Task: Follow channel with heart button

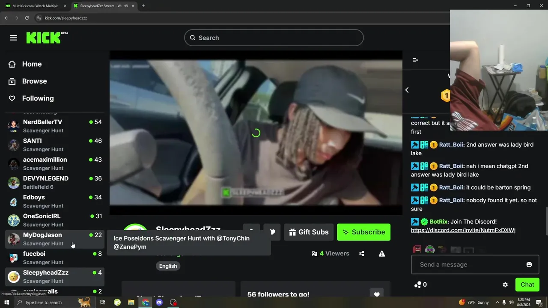Action: pos(272,232)
